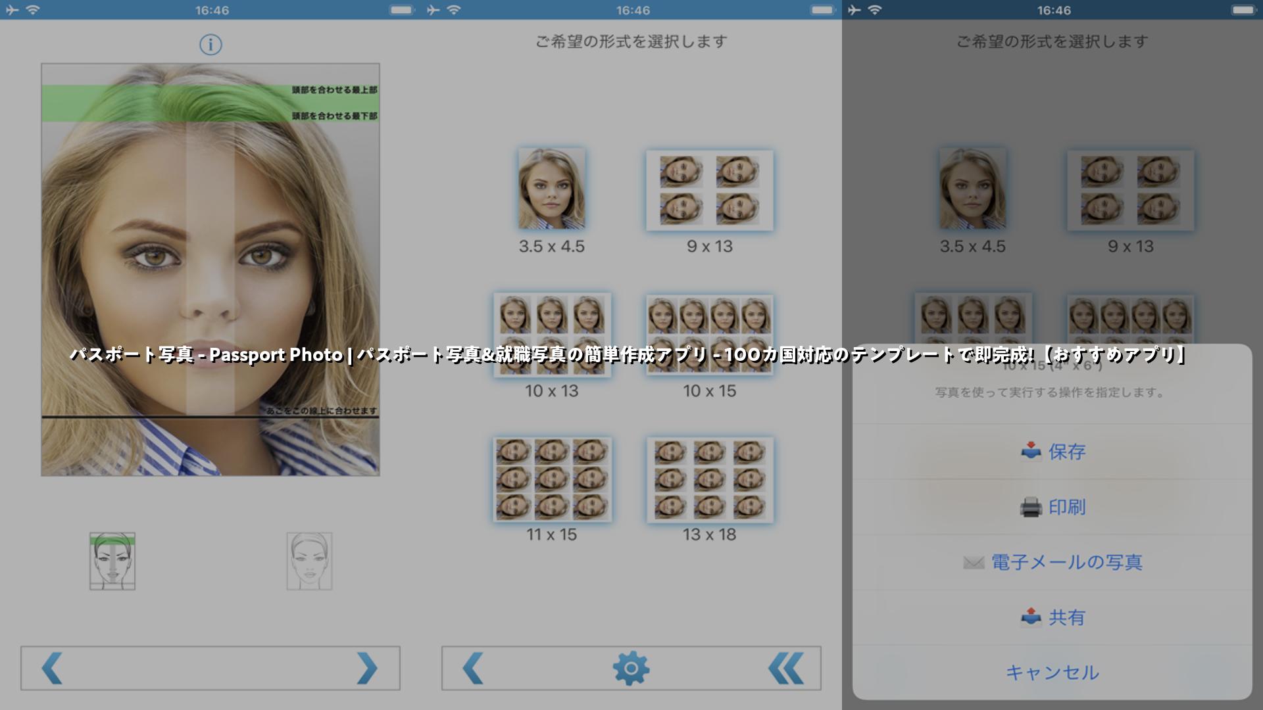Click the 10 x 15 caption text
The width and height of the screenshot is (1263, 710).
(x=710, y=390)
